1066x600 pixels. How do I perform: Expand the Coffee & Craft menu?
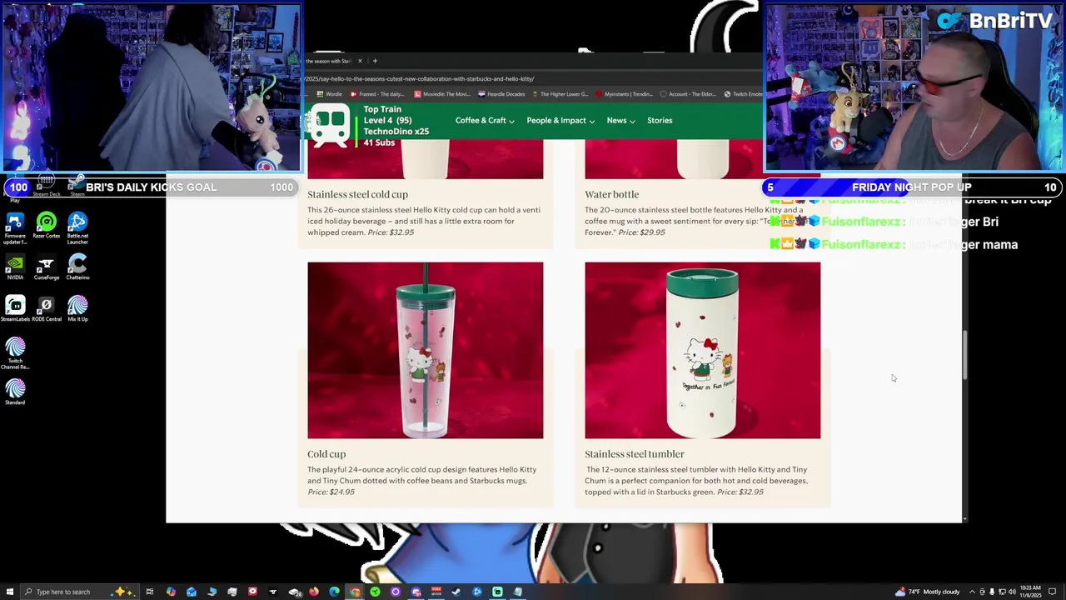485,120
